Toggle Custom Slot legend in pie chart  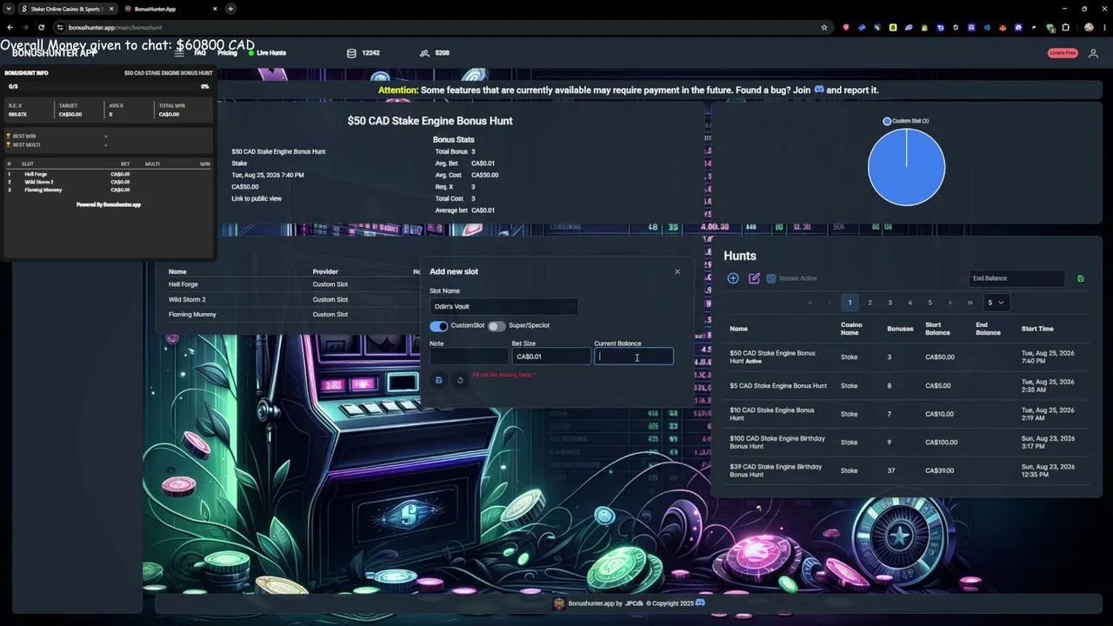[x=906, y=121]
